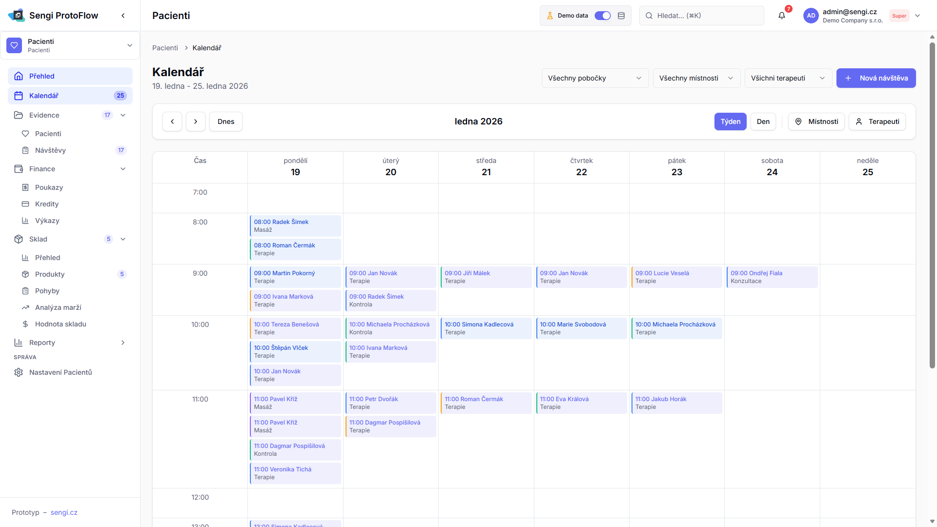Click the AD user avatar
Viewport: 937px width, 527px height.
point(811,16)
